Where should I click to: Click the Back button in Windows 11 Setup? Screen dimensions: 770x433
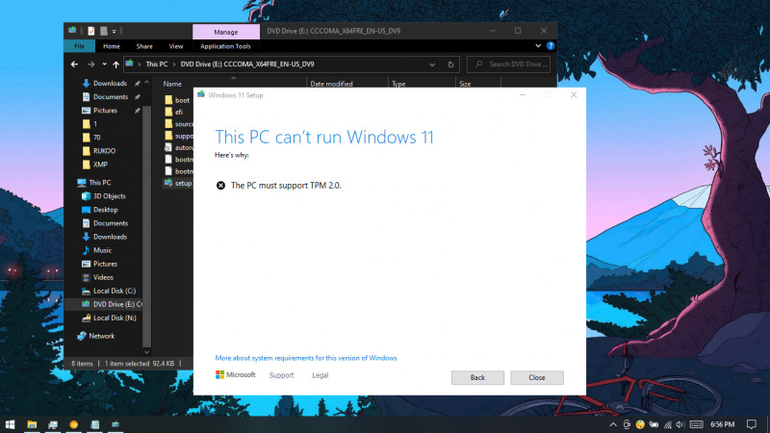tap(477, 377)
